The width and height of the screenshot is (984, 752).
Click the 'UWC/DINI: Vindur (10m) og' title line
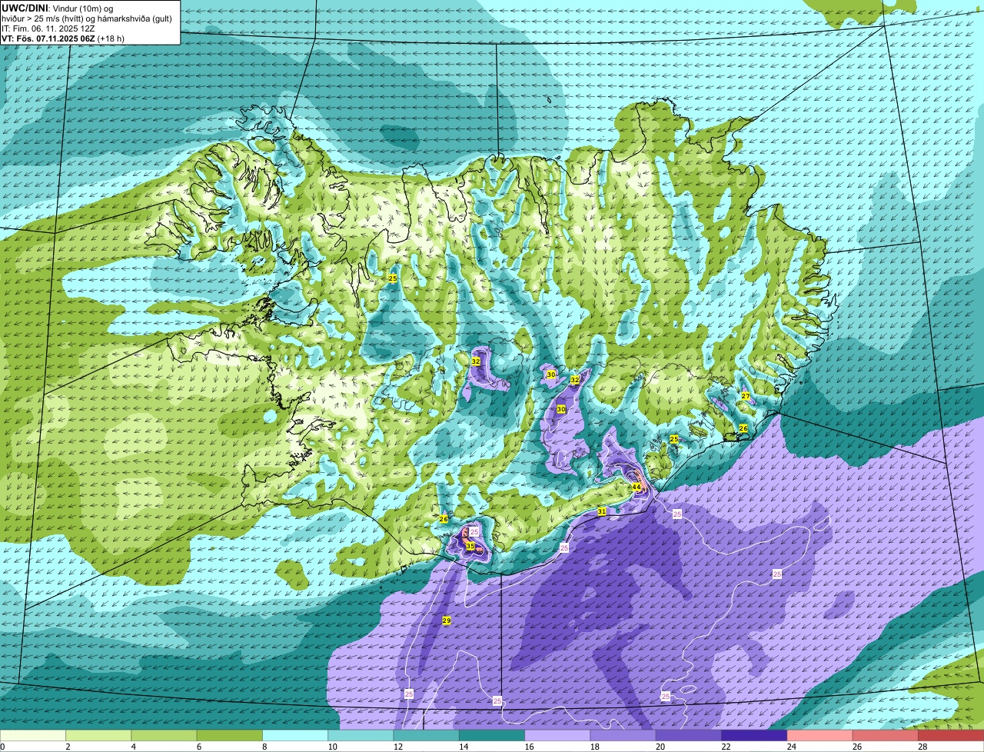click(58, 8)
